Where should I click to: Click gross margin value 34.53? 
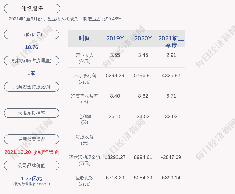pos(143,116)
